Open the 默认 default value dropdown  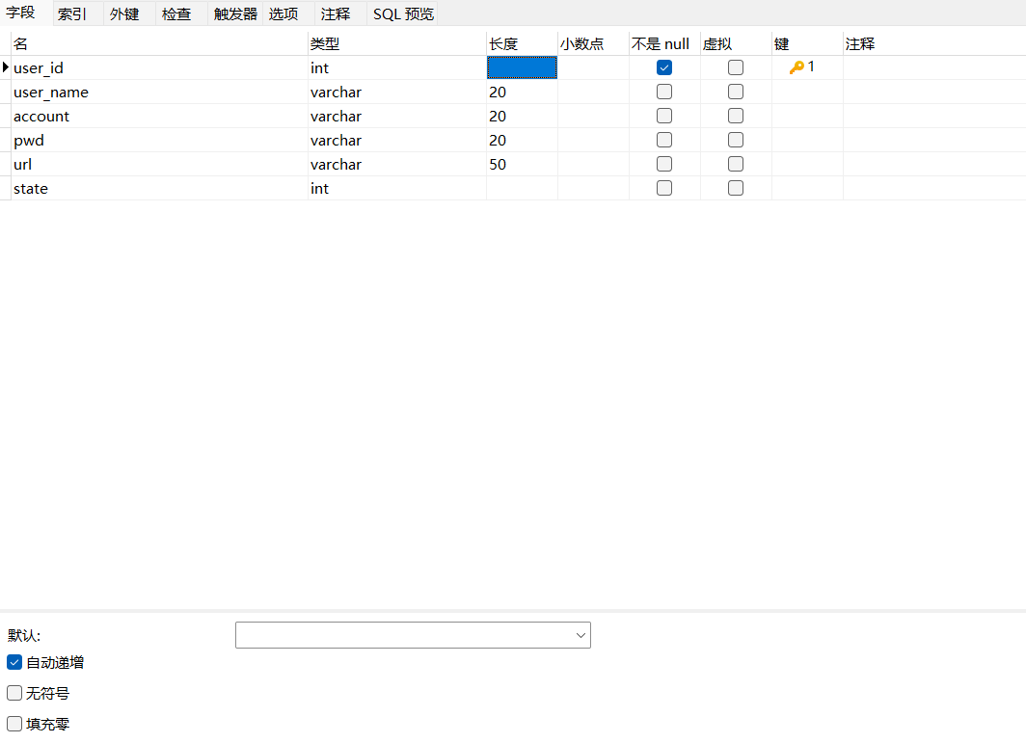pos(580,635)
